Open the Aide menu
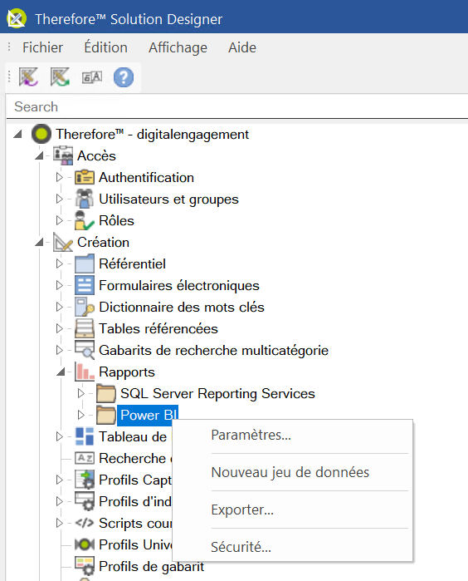This screenshot has width=468, height=581. point(242,47)
